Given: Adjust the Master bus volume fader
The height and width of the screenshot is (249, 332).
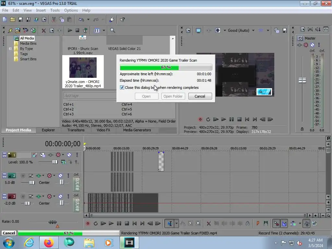Looking at the screenshot, I should (x=302, y=80).
